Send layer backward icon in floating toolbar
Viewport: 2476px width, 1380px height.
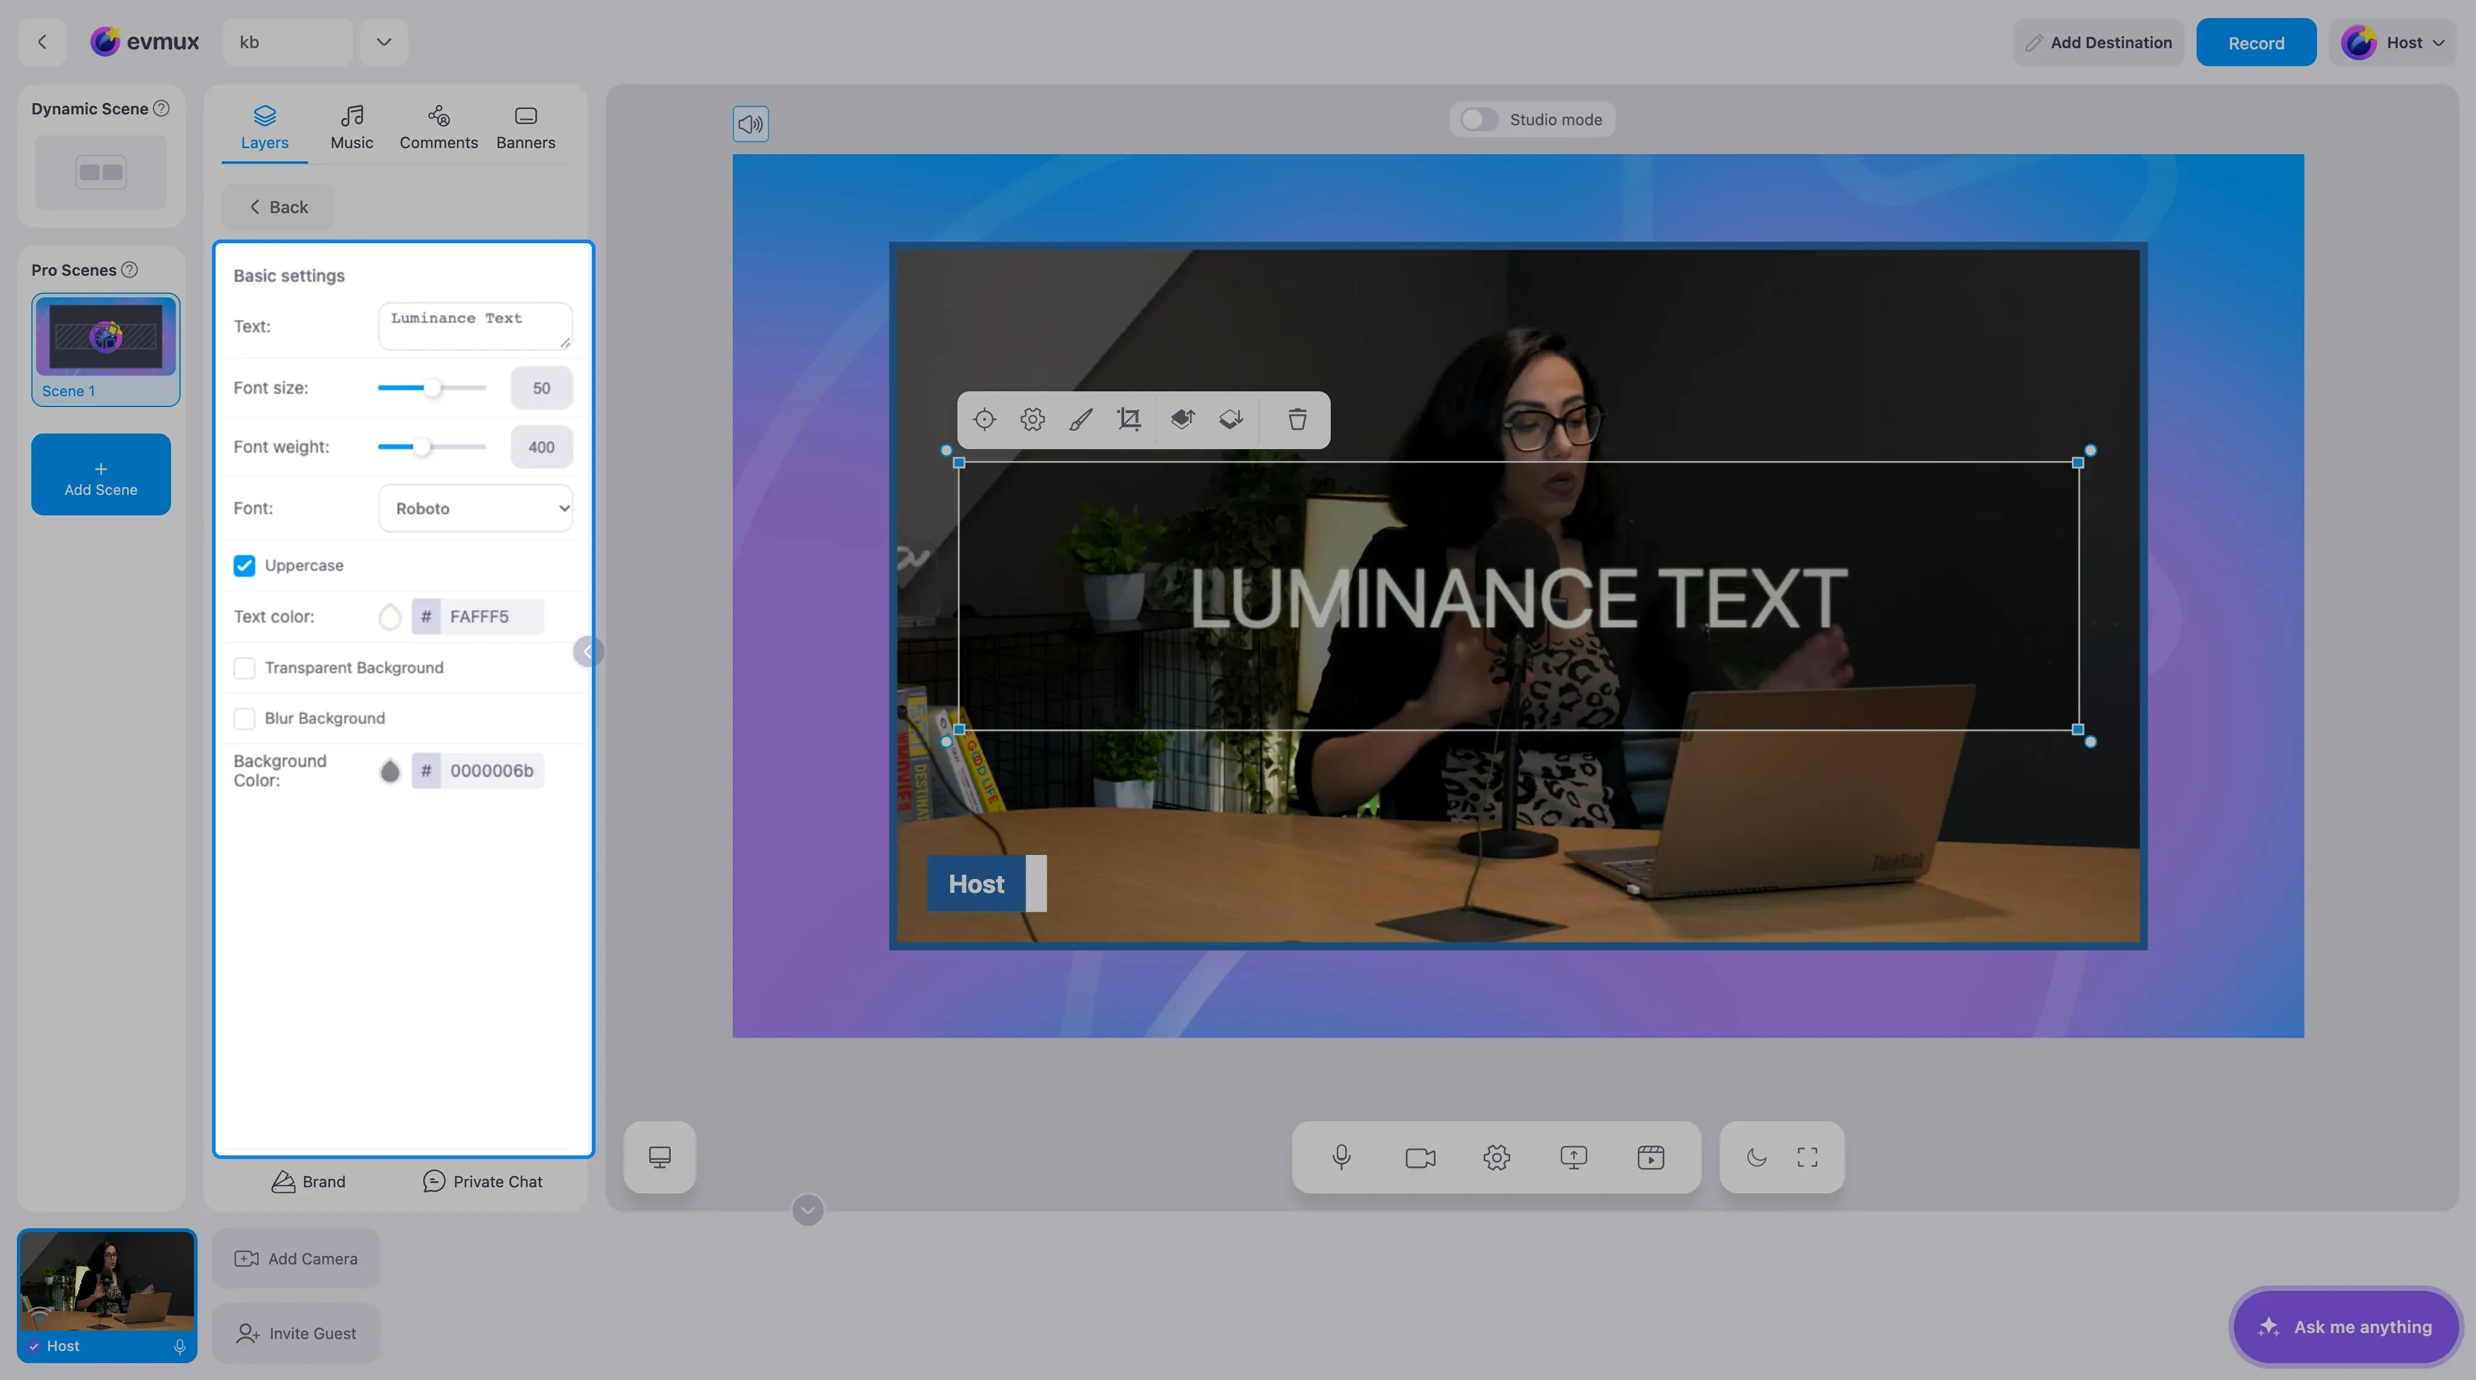click(1231, 420)
